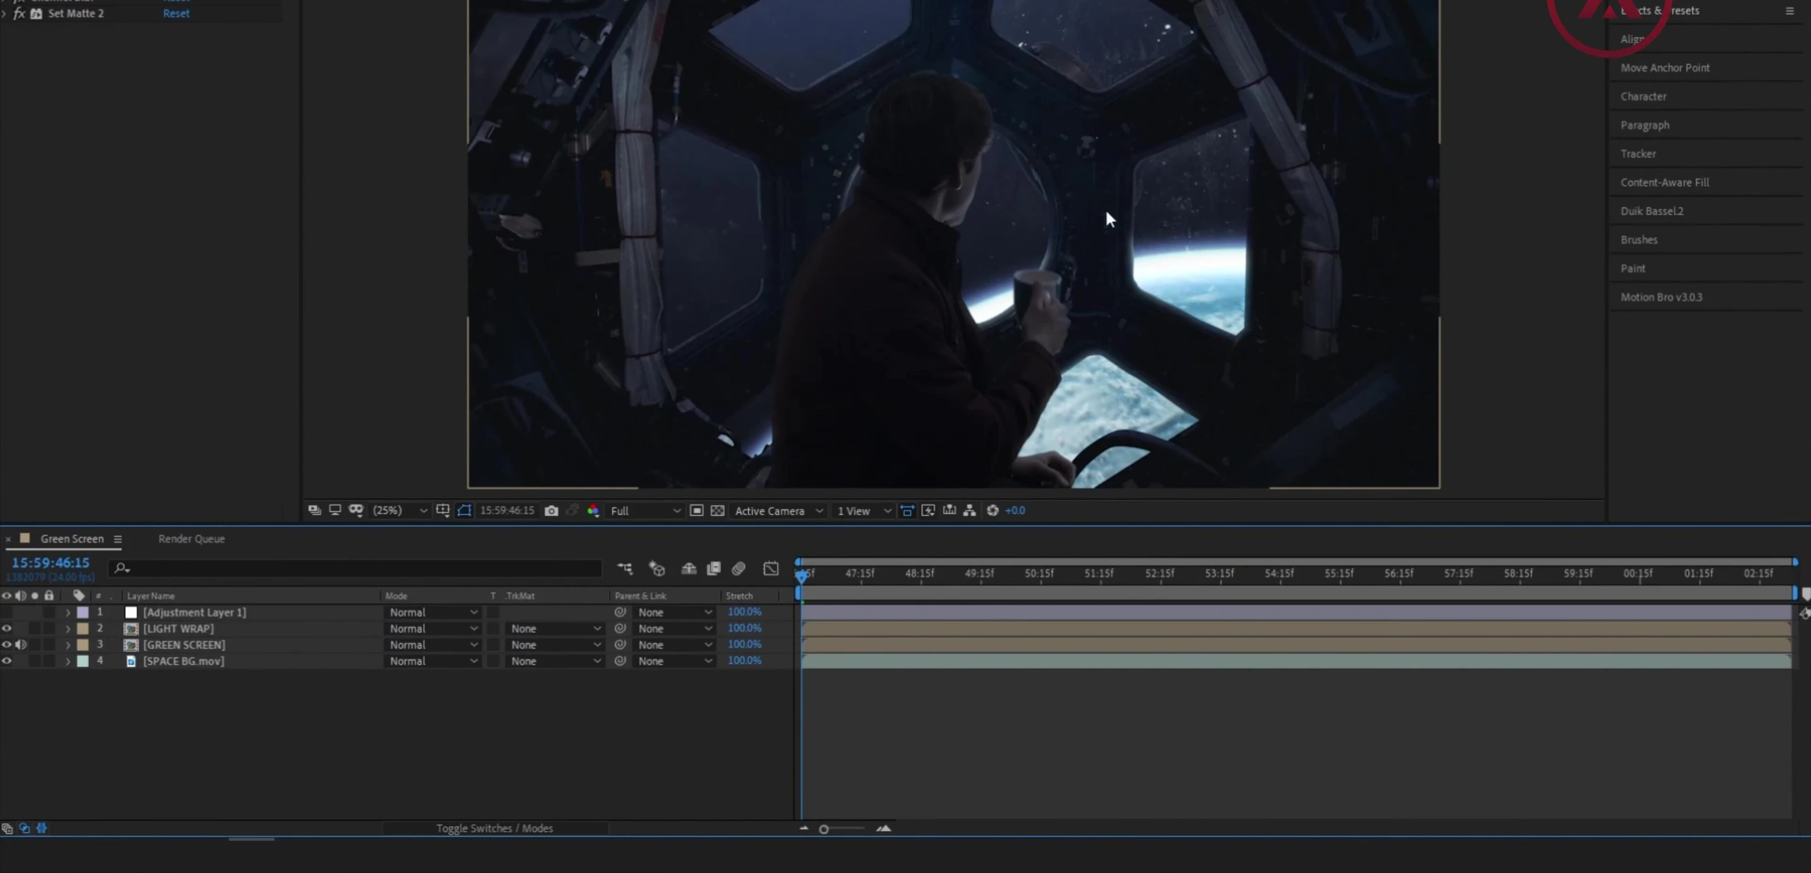Expand Adjustment Layer 1 properties
This screenshot has height=873, width=1811.
[x=68, y=613]
